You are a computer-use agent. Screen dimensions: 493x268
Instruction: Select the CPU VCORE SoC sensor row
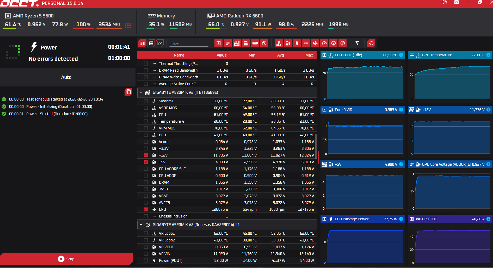pyautogui.click(x=227, y=169)
